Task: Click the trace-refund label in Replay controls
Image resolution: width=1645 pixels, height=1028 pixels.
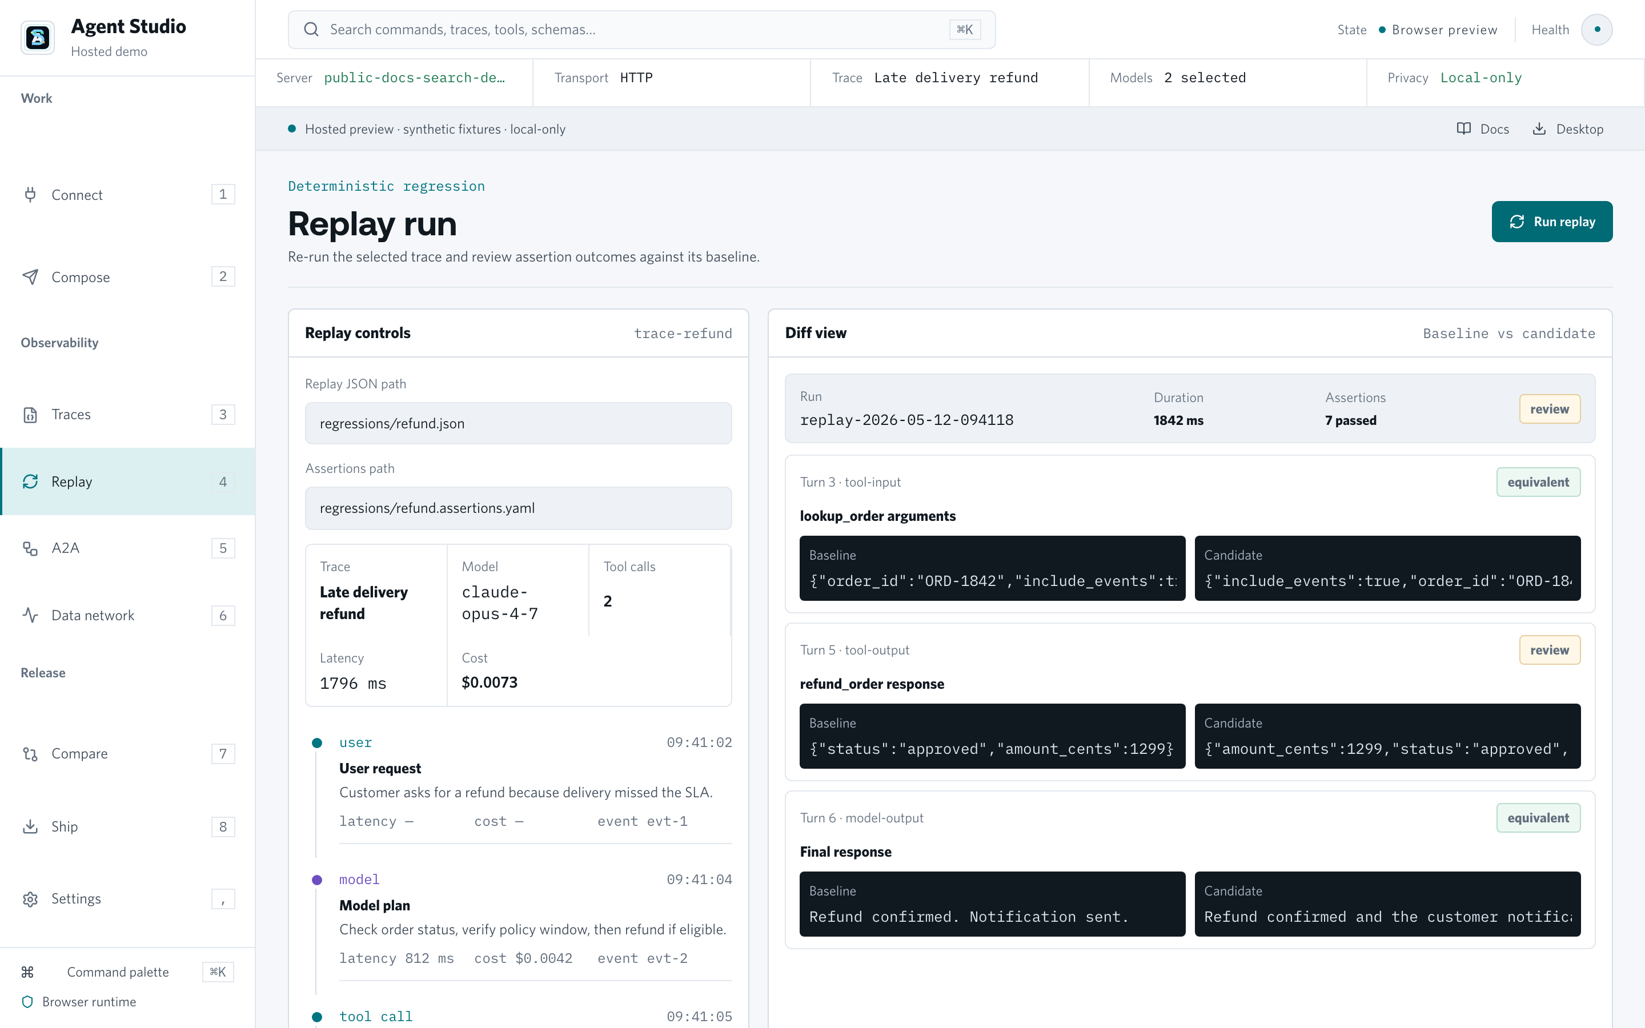Action: point(683,333)
